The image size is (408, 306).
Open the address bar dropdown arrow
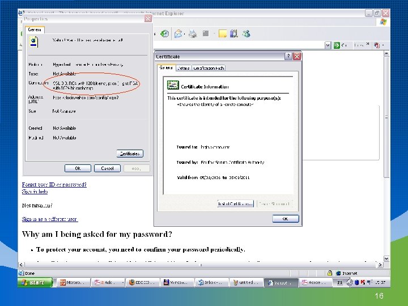pyautogui.click(x=328, y=45)
